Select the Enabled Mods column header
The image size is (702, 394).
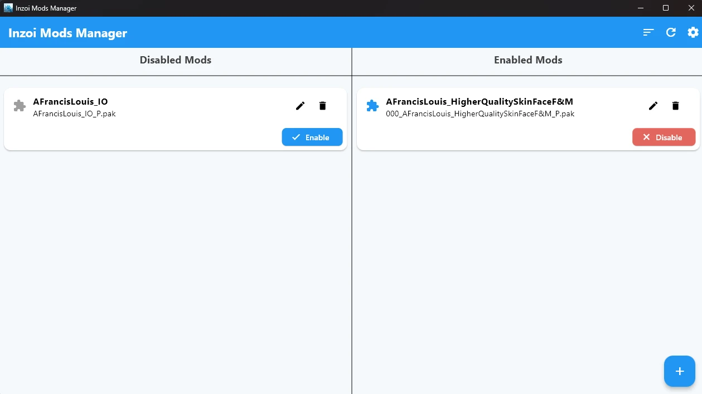click(527, 60)
